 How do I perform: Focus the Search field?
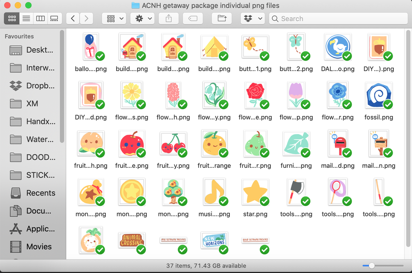338,19
